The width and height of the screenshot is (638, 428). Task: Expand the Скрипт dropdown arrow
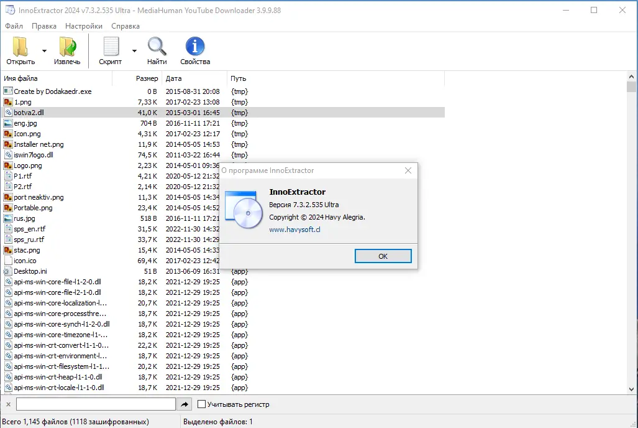coord(134,51)
